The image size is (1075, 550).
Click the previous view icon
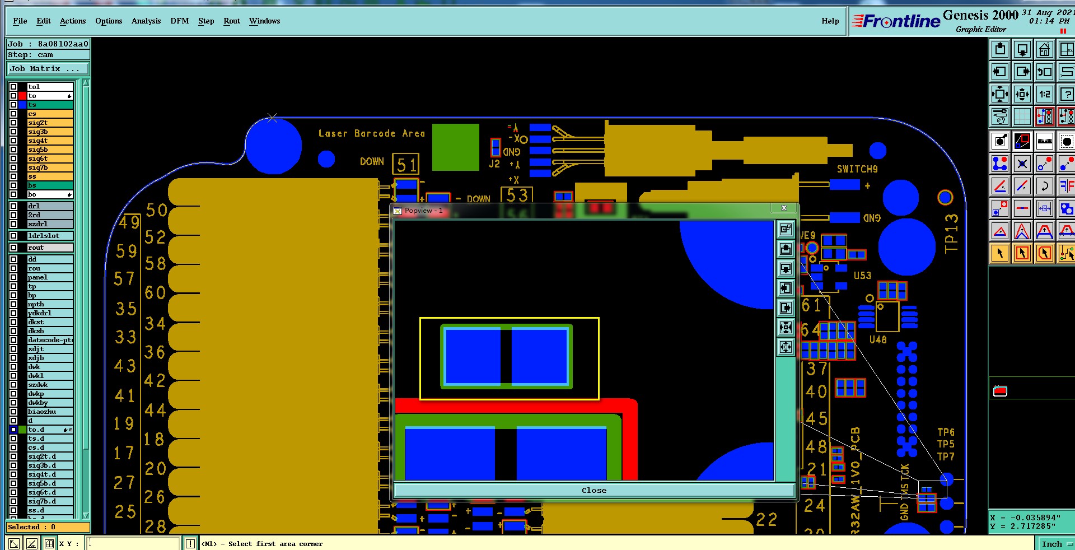pos(1045,72)
